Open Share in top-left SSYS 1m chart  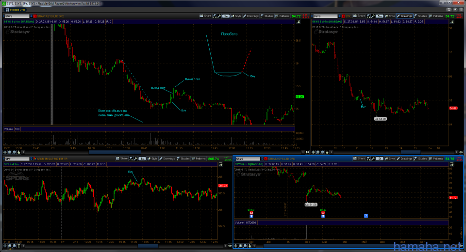click(205, 16)
